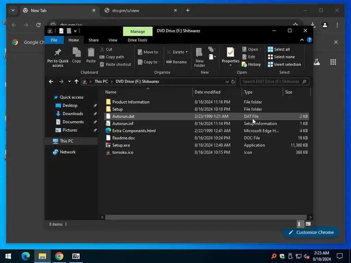Open Quick access in navigation pane
Viewport: 351px width, 263px height.
point(71,97)
